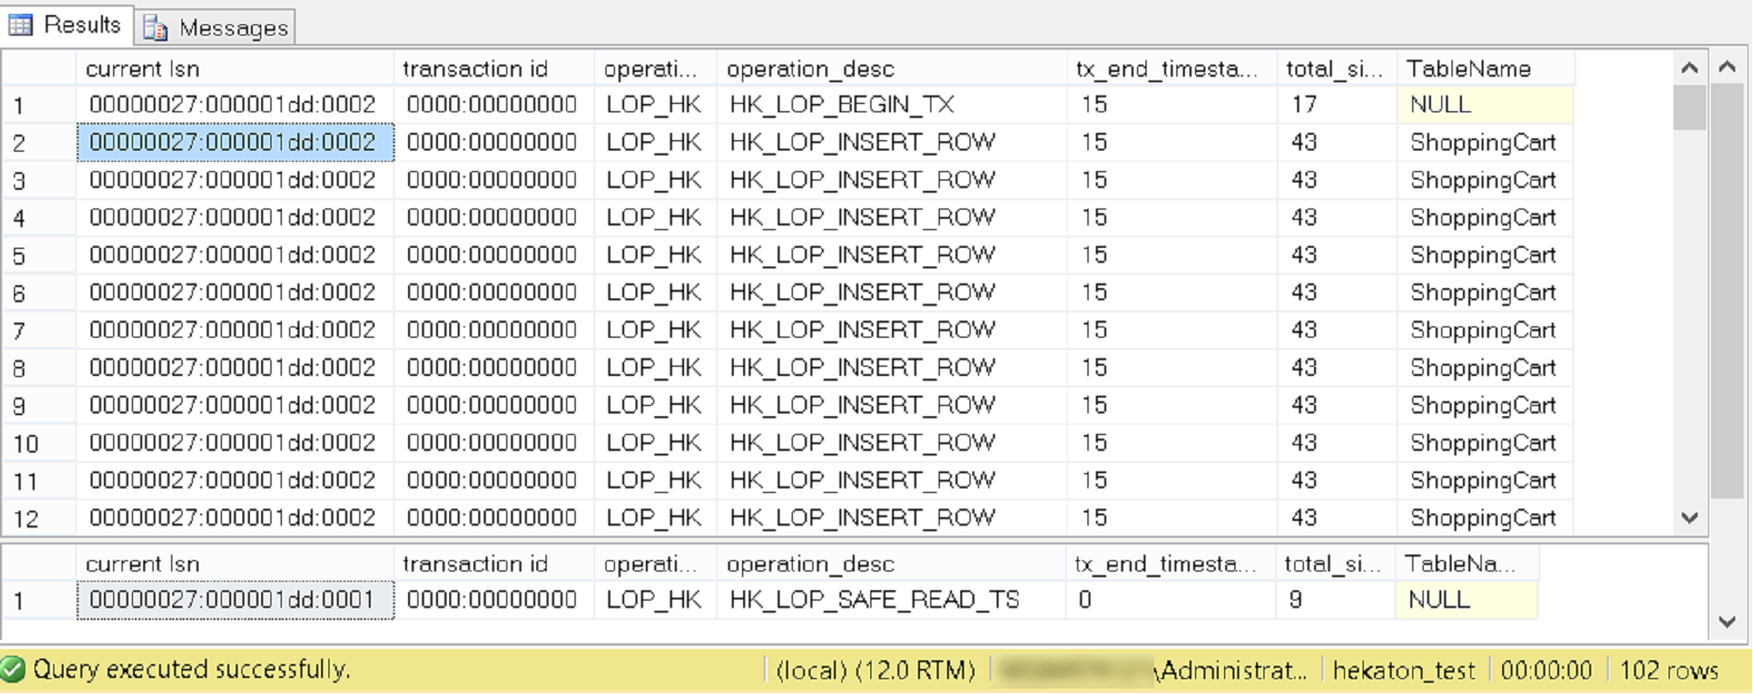Click the outer pane scrollbar down arrow
The height and width of the screenshot is (694, 1753).
[x=1728, y=622]
